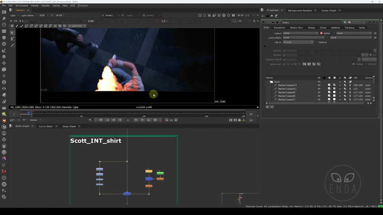Open the 3D nodes cube icon
This screenshot has width=383, height=215.
tap(4, 69)
